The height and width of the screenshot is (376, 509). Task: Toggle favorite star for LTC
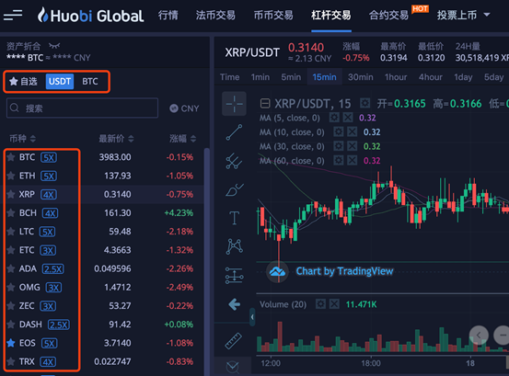11,232
